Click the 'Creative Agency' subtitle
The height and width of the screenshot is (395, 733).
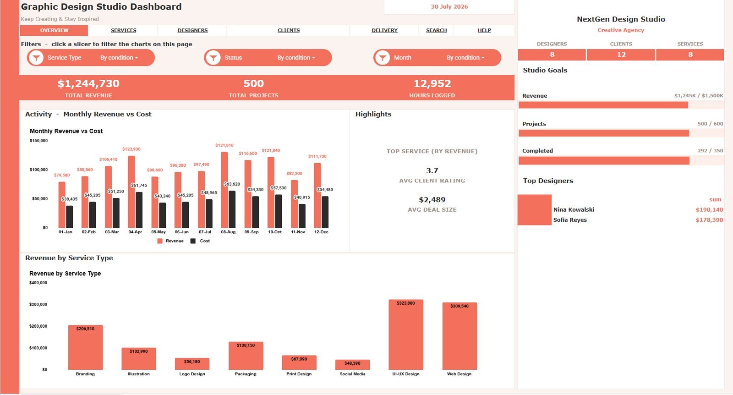pyautogui.click(x=621, y=30)
